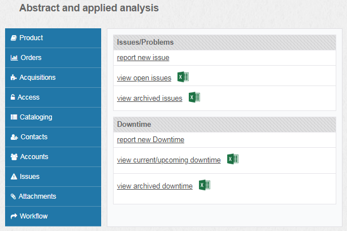Open view current/upcoming downtime link
Image resolution: width=347 pixels, height=231 pixels.
click(x=168, y=160)
